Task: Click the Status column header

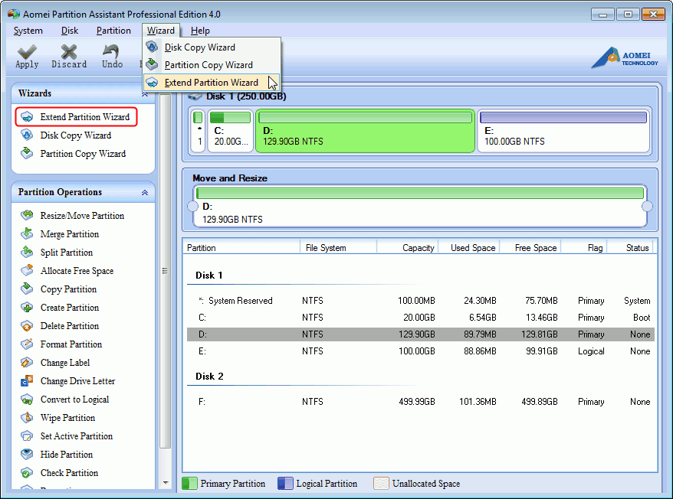Action: click(x=631, y=248)
